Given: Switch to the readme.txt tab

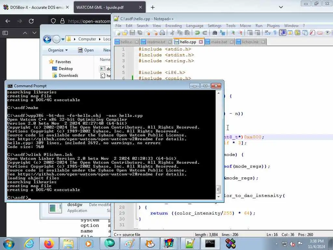Looking at the screenshot, I should [156, 42].
